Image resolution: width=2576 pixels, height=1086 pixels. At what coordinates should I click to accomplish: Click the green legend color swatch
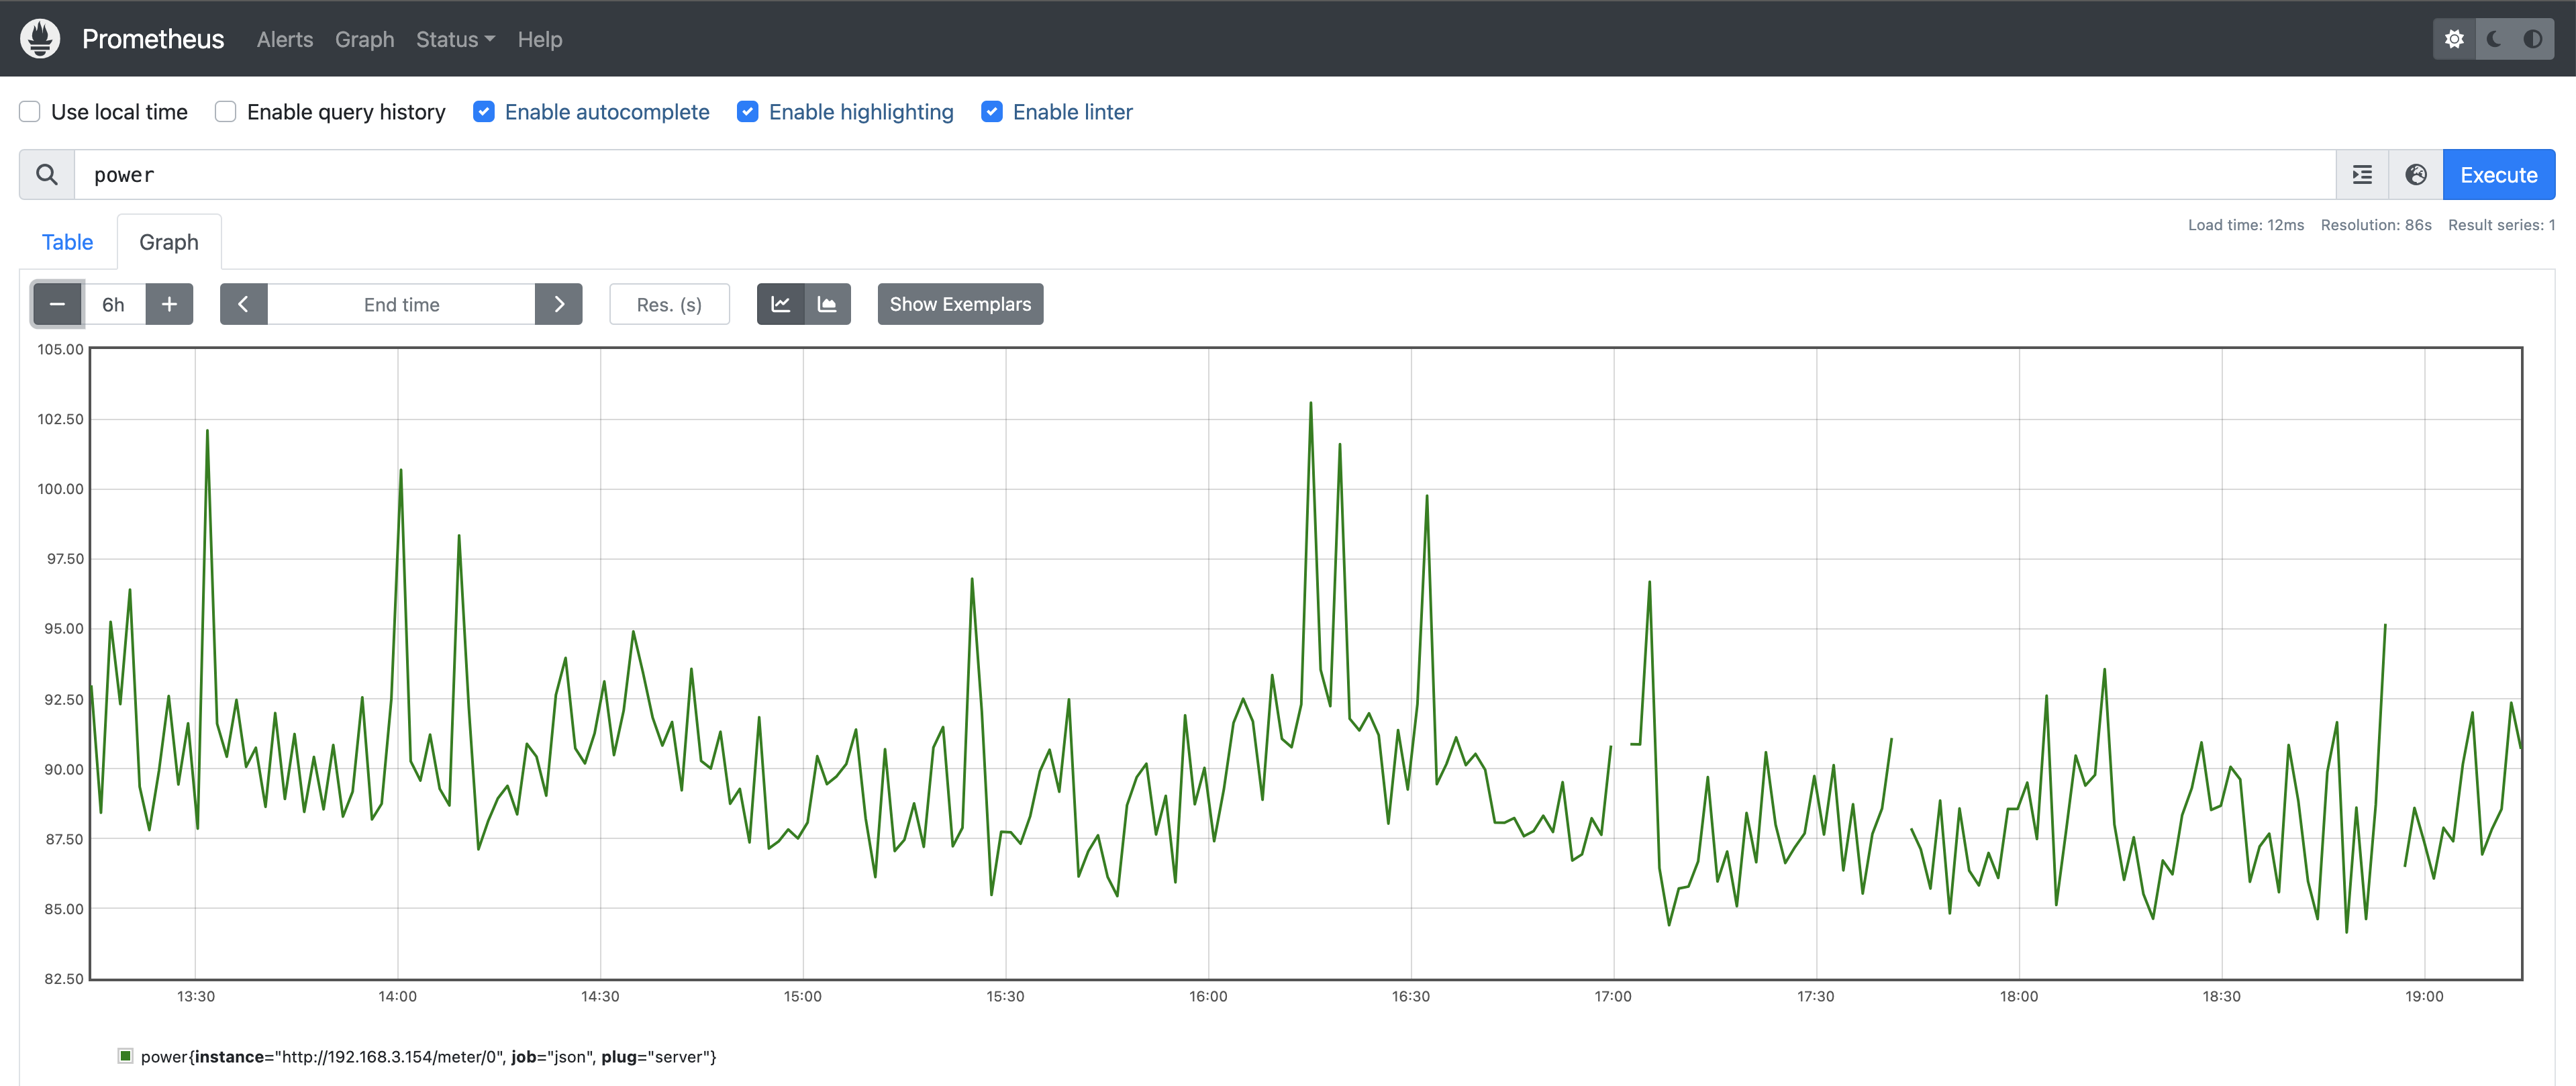point(126,1056)
